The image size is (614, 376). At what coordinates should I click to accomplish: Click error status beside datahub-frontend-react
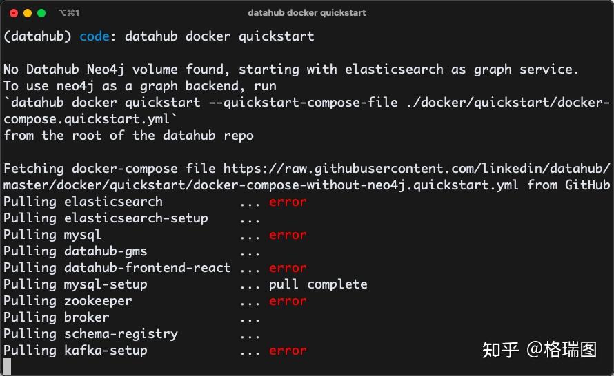[288, 268]
